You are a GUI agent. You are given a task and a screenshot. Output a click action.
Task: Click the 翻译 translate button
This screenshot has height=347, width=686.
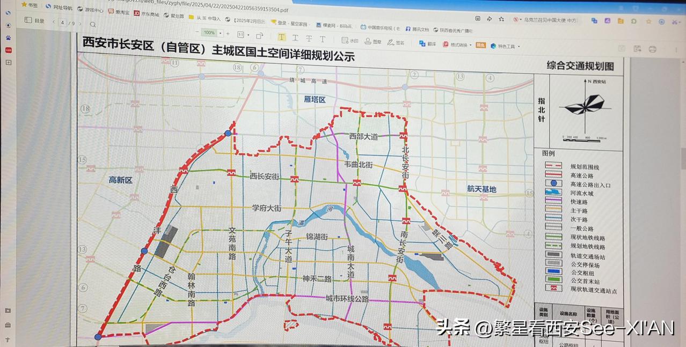point(428,43)
